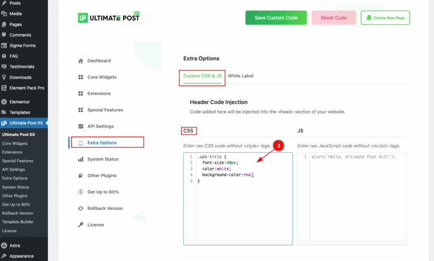434x261 pixels.
Task: Click the License key icon
Action: 81,225
